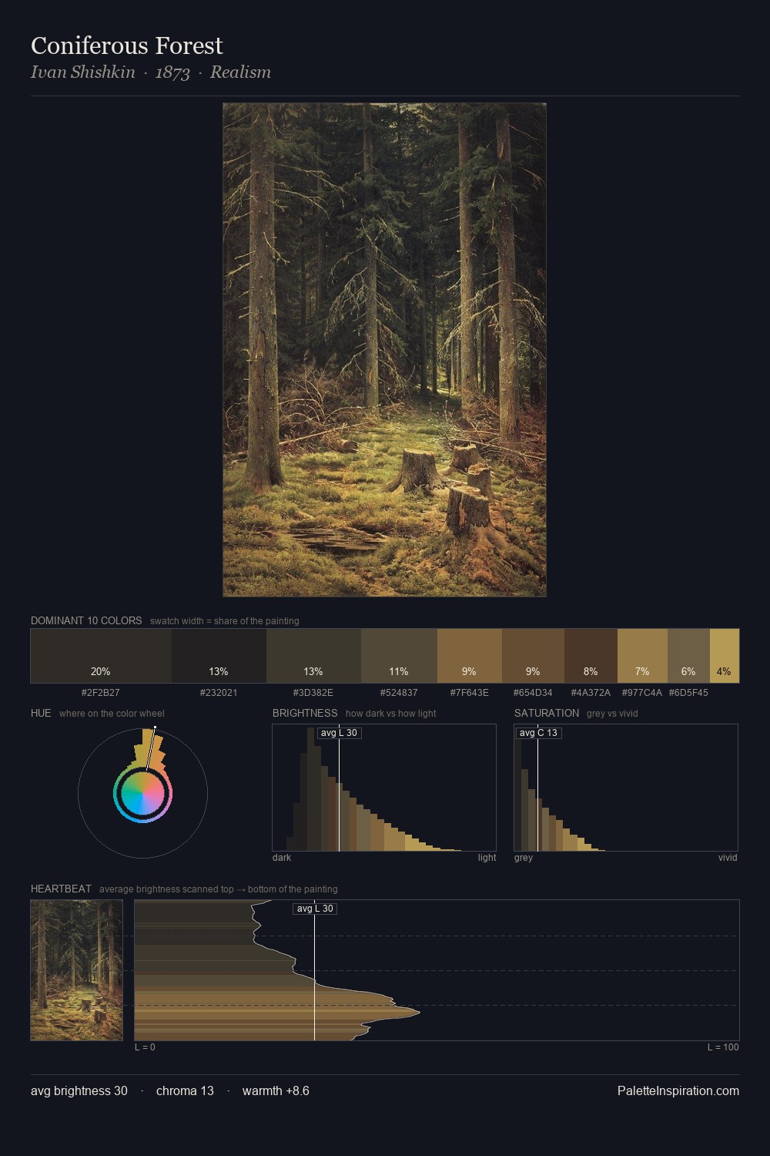Click the style label 'Realism'
Viewport: 770px width, 1156px height.
[240, 72]
